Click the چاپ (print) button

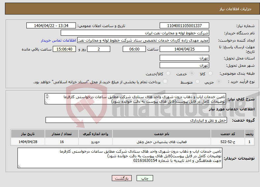(x=145, y=178)
